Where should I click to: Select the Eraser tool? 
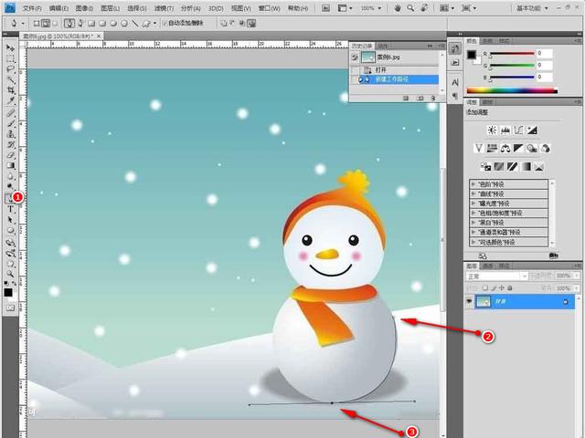(x=10, y=155)
